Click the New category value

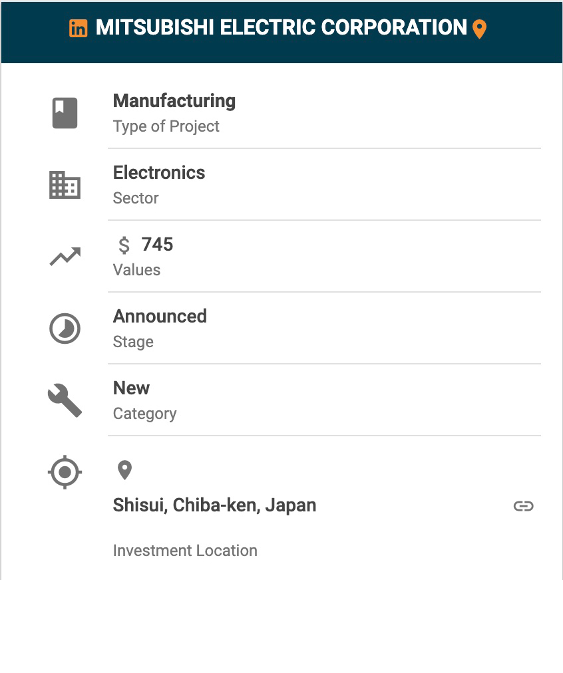click(132, 388)
